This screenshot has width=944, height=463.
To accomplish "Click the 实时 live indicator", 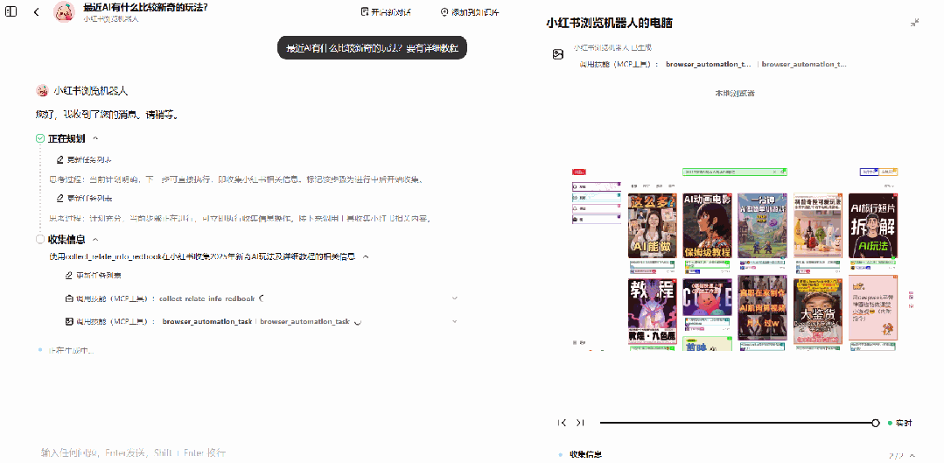I will 900,424.
